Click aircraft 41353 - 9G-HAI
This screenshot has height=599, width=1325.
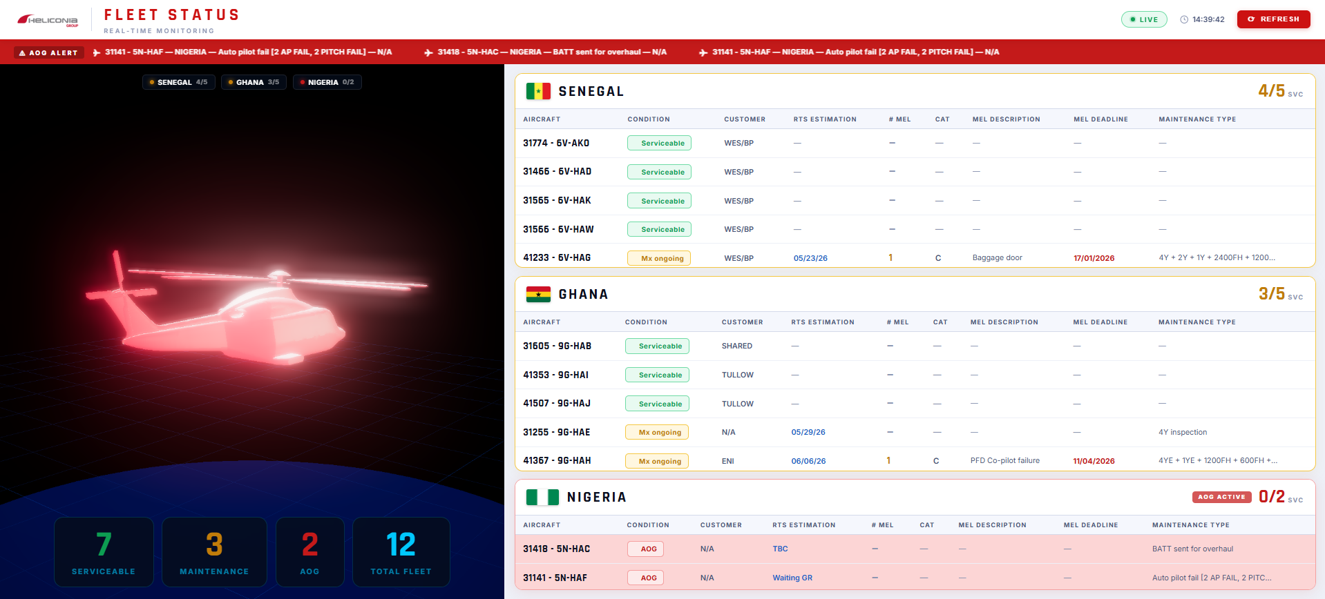point(555,375)
